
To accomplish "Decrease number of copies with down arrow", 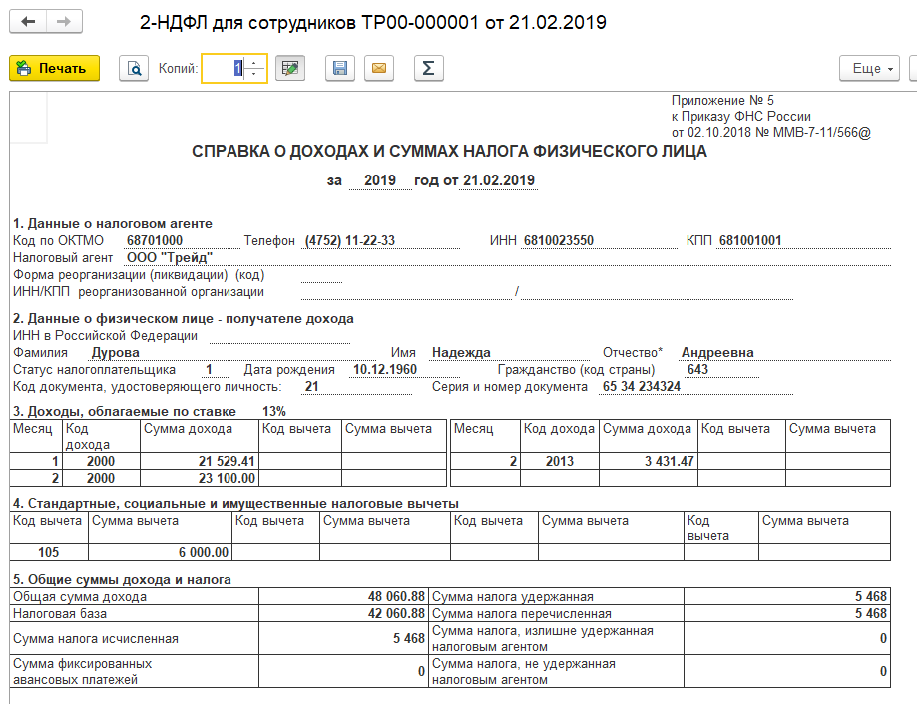I will click(254, 74).
